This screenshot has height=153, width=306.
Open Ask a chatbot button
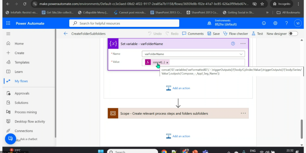point(10,139)
